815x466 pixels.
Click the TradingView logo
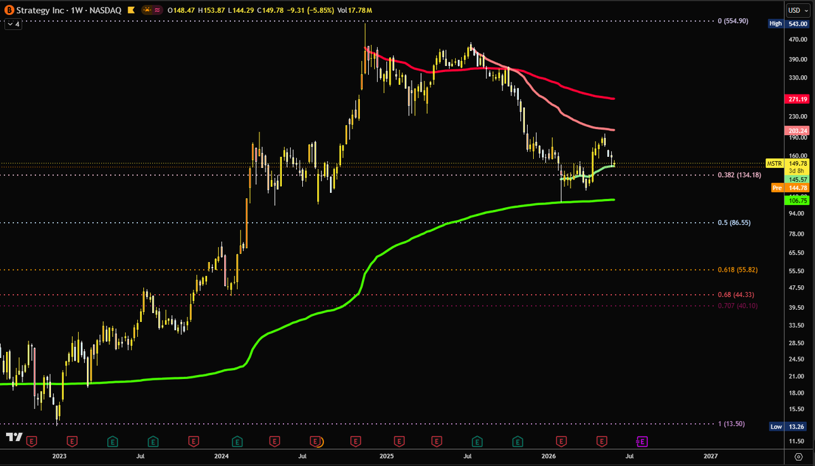[x=14, y=437]
